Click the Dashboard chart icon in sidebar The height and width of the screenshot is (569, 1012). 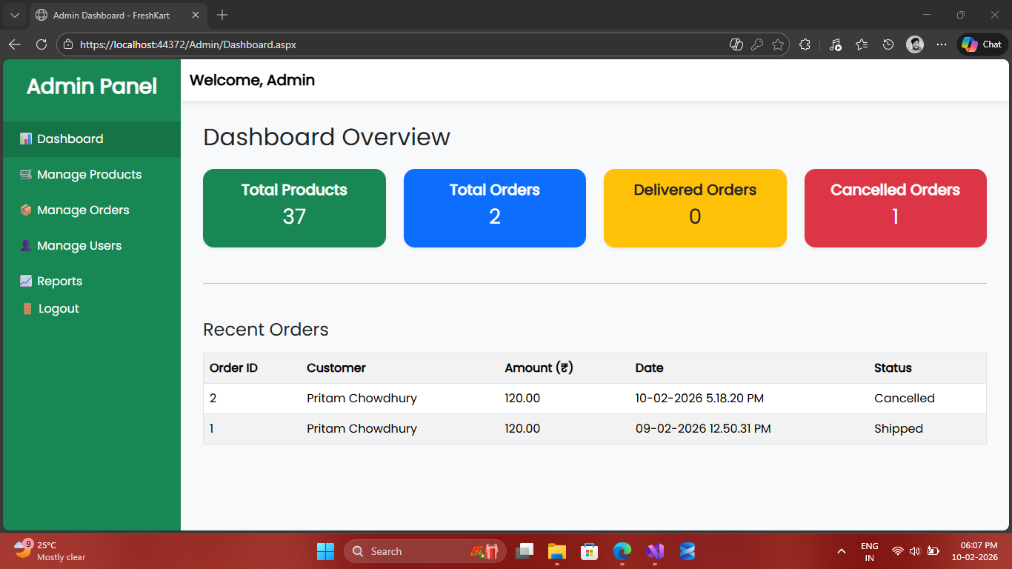click(x=26, y=139)
